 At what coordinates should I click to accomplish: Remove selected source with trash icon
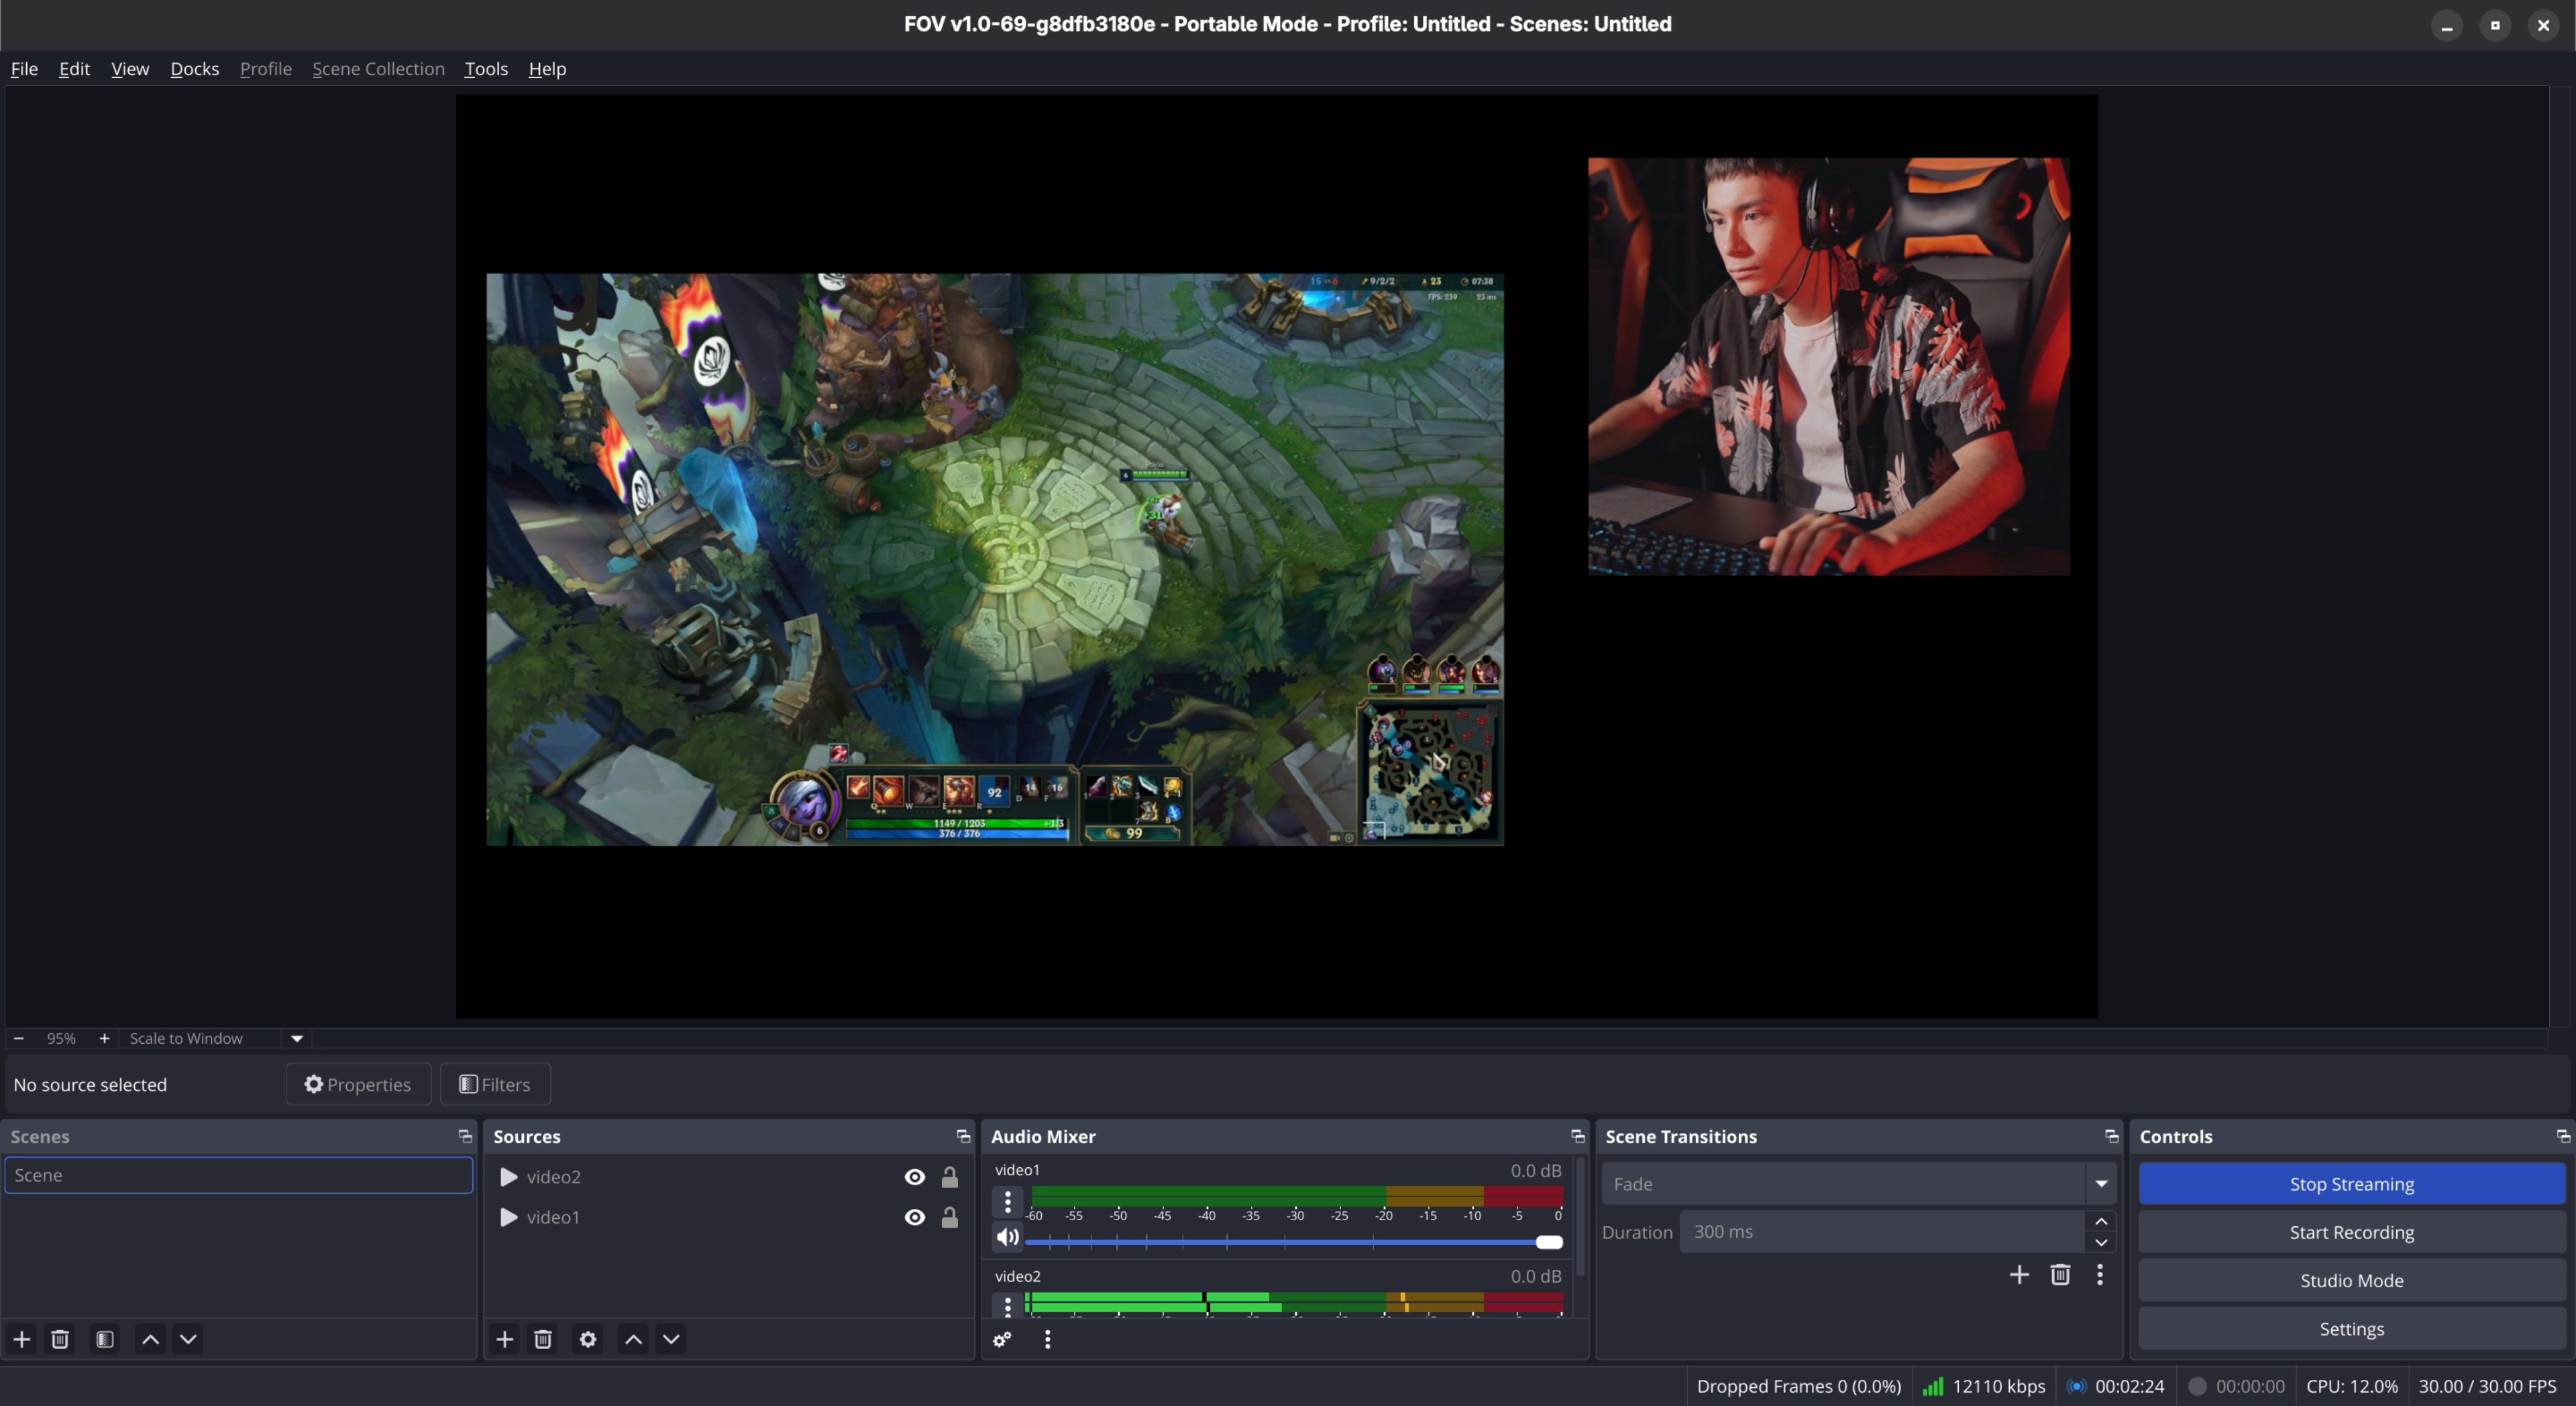click(x=543, y=1339)
